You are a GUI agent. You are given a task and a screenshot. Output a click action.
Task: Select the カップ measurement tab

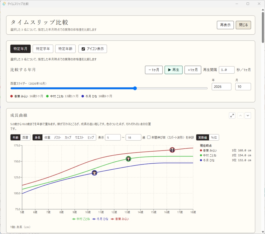68,138
